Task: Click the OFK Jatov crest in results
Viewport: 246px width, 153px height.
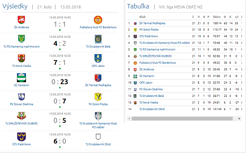Action: click(x=98, y=58)
